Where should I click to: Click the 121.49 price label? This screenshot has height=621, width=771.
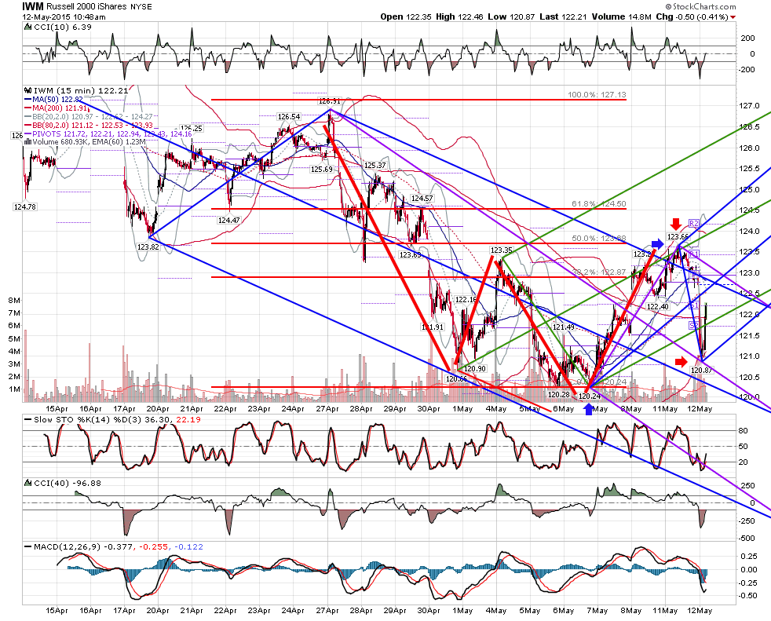(564, 327)
